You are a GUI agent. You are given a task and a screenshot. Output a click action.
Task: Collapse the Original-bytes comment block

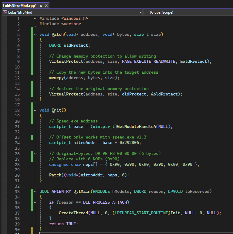pos(35,154)
